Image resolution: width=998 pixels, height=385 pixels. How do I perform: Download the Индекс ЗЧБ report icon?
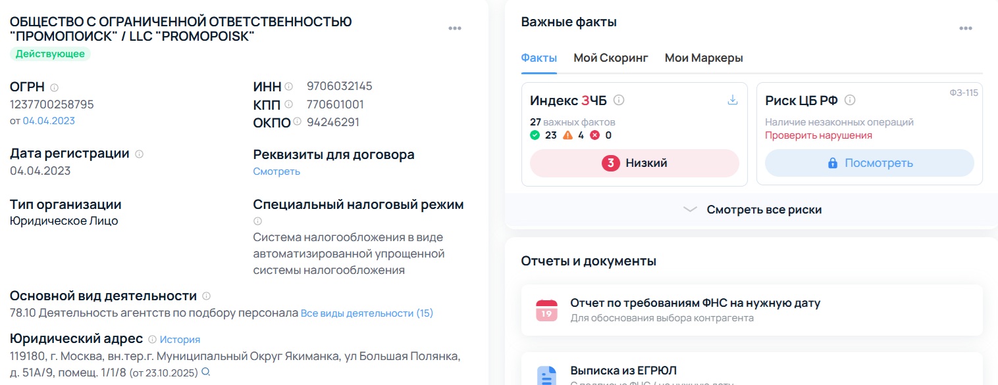click(x=732, y=101)
